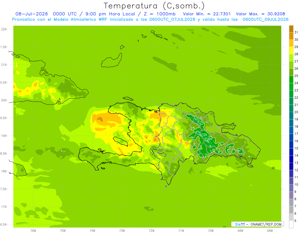Screen dimensions: 303x234
Task: Click the '73W' longitude label
Action: pos(122,231)
